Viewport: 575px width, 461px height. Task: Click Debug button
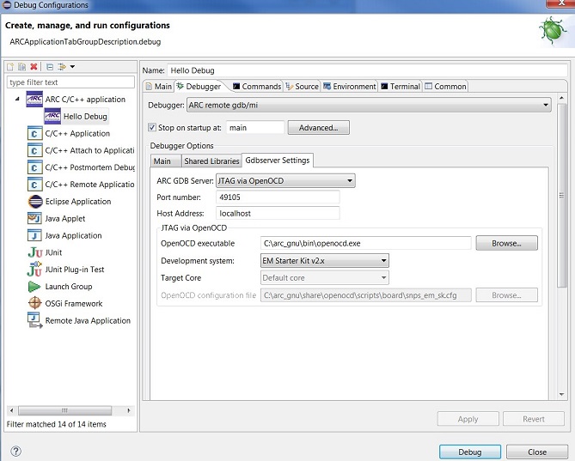(470, 452)
